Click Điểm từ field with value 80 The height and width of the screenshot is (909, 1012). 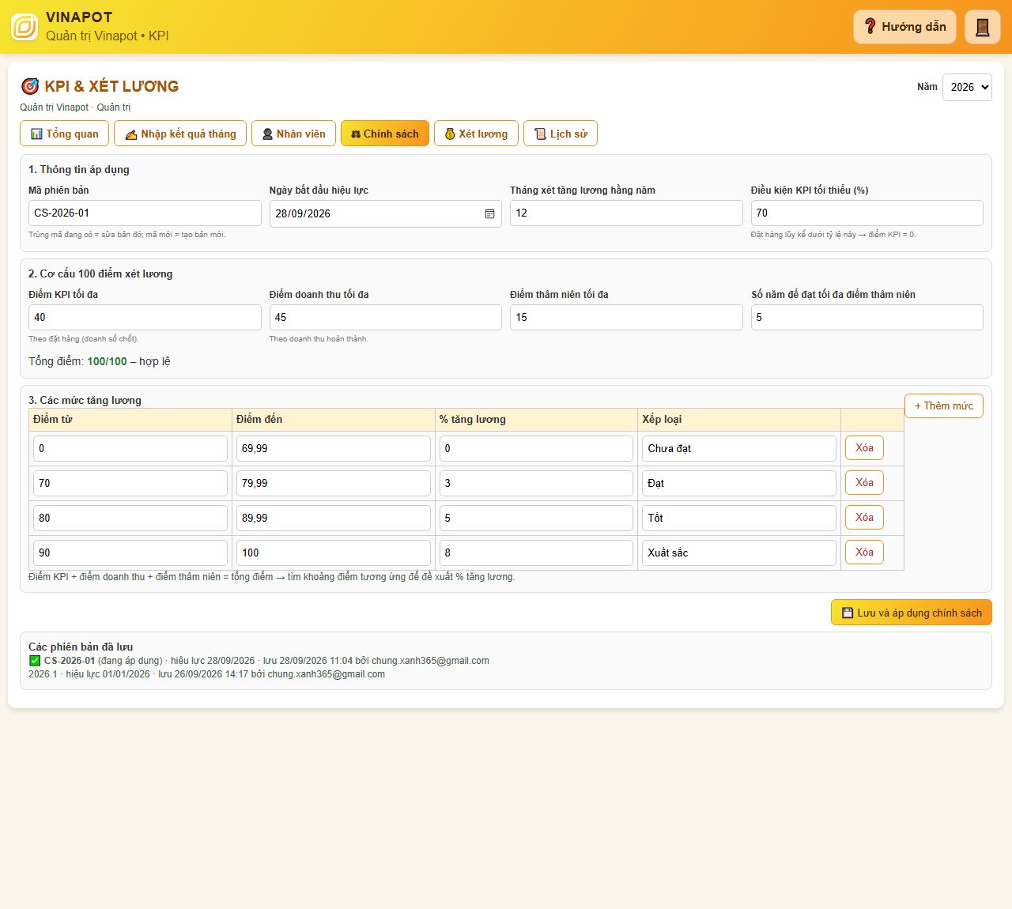point(130,518)
